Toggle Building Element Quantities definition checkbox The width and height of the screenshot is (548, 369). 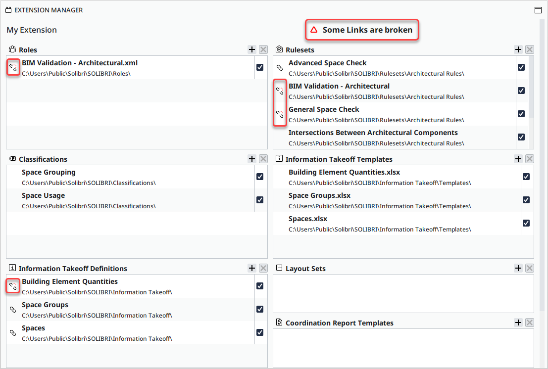click(x=260, y=286)
